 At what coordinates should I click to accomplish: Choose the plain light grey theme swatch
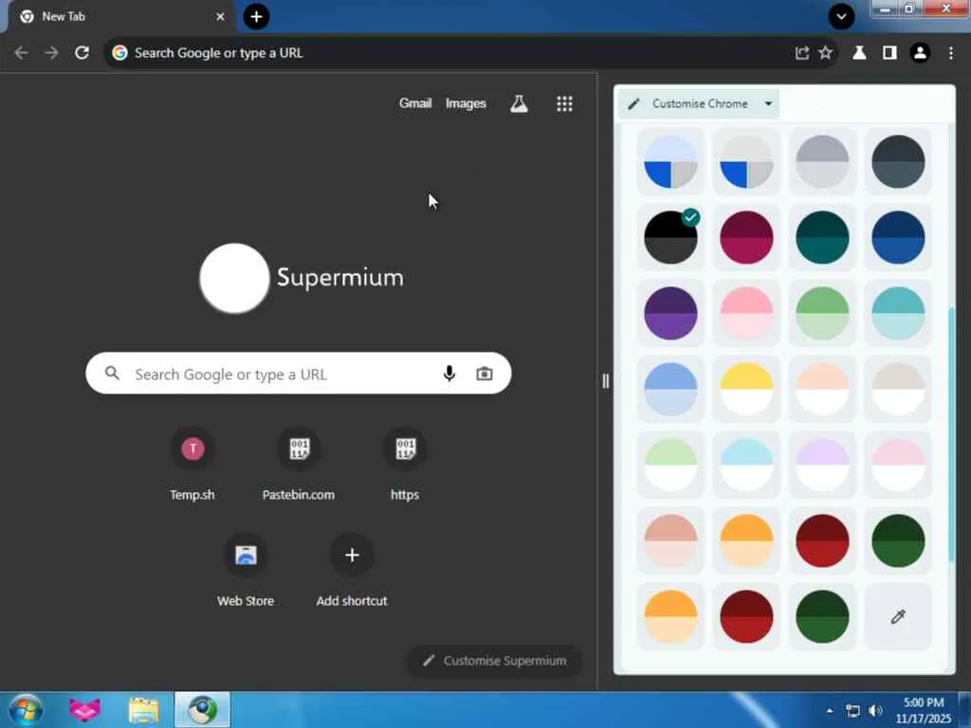click(x=822, y=161)
